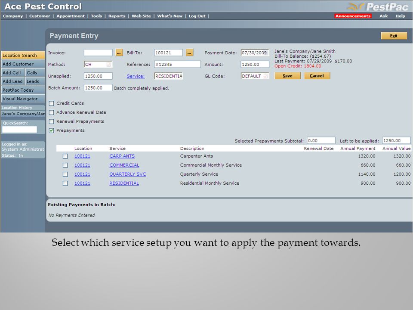Screen dimensions: 413x310
Task: Click the Amount field showing 1250.00
Action: 255,64
